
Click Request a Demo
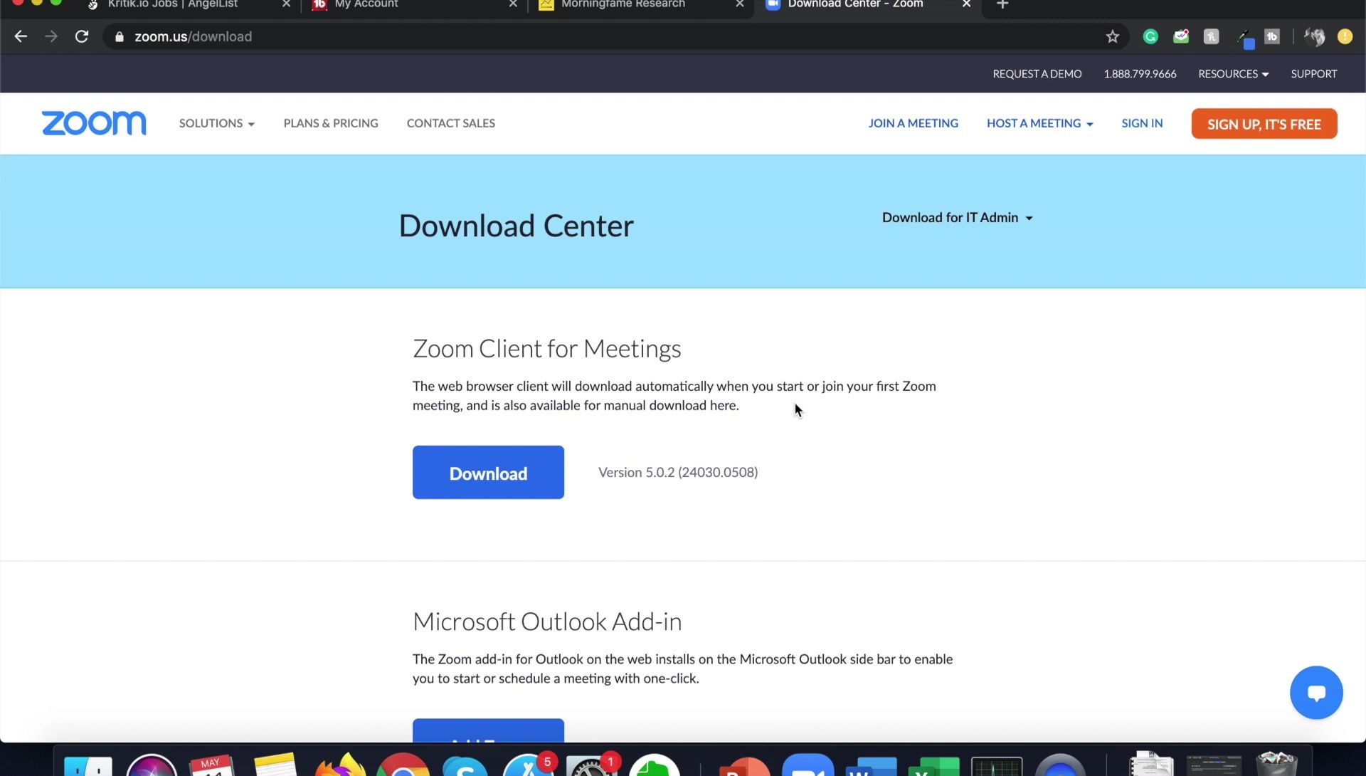pos(1037,74)
